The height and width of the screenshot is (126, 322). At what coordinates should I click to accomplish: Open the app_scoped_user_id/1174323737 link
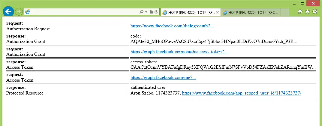pyautogui.click(x=242, y=93)
